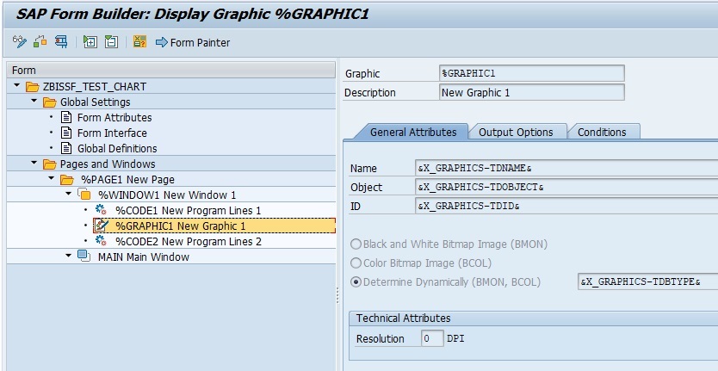Click the Pages and Windows folder icon
The image size is (718, 371).
(49, 164)
